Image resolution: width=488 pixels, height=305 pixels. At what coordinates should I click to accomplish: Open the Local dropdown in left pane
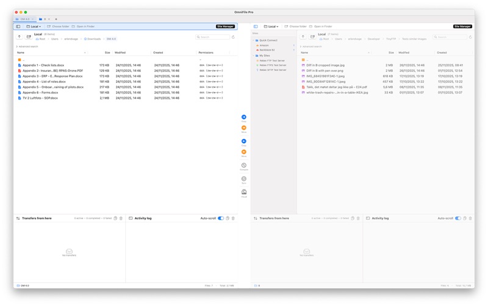coord(34,26)
